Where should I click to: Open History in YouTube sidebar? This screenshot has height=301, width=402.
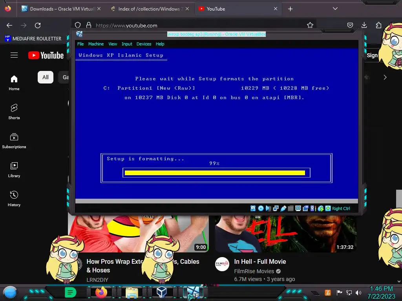pyautogui.click(x=14, y=199)
